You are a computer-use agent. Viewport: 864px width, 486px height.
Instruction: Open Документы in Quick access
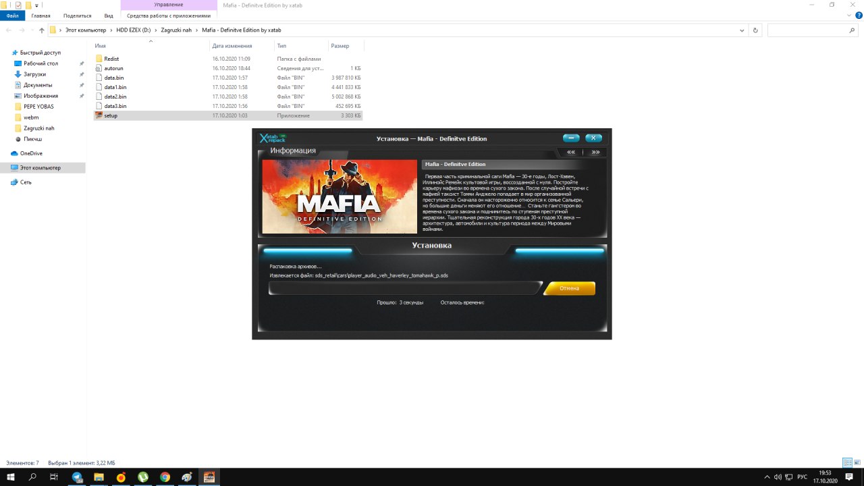(x=38, y=85)
